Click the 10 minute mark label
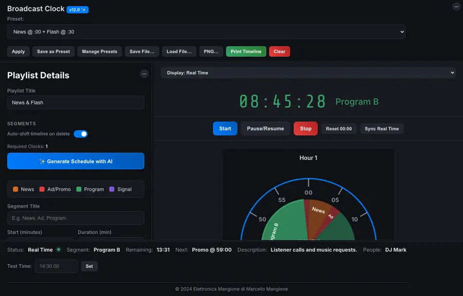The height and width of the screenshot is (296, 463). (x=354, y=219)
